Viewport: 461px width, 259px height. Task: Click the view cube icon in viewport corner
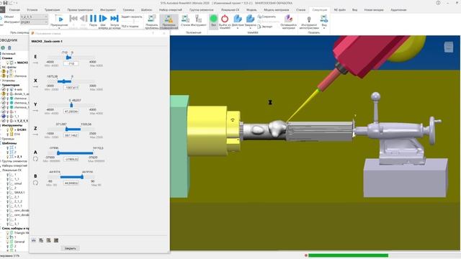click(x=449, y=47)
